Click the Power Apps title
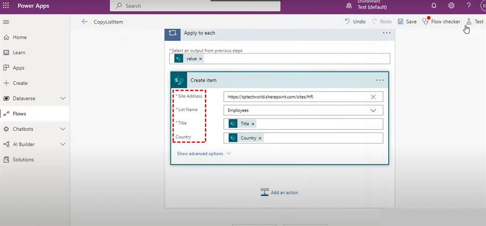The image size is (486, 226). point(33,6)
